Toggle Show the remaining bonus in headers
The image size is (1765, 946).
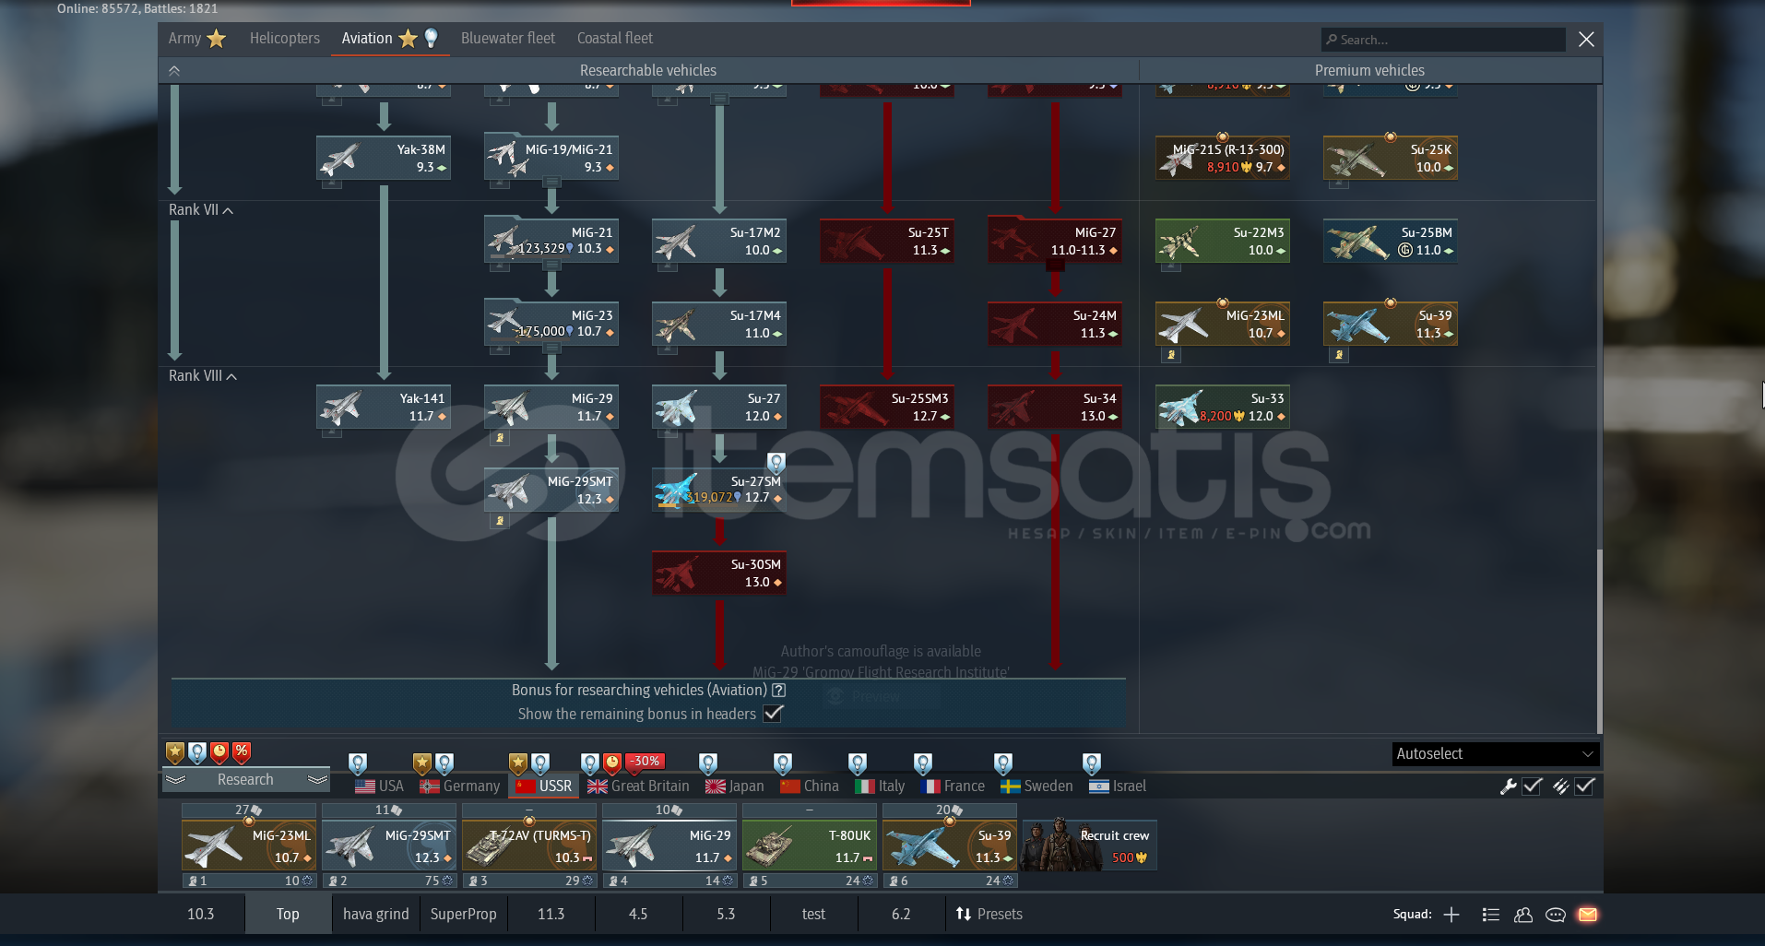tap(774, 714)
